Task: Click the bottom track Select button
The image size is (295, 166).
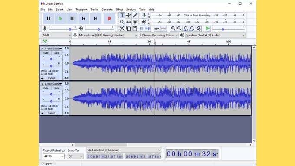Action: [x=51, y=113]
